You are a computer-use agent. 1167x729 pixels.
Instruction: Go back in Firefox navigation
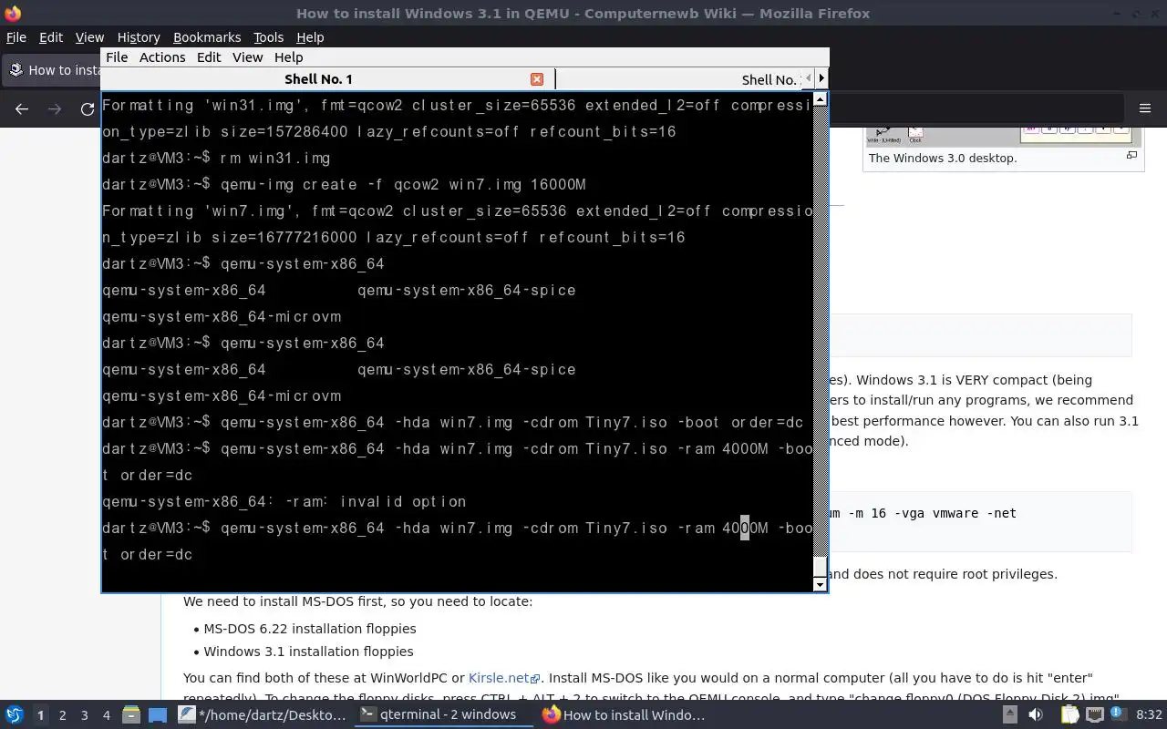pyautogui.click(x=22, y=108)
